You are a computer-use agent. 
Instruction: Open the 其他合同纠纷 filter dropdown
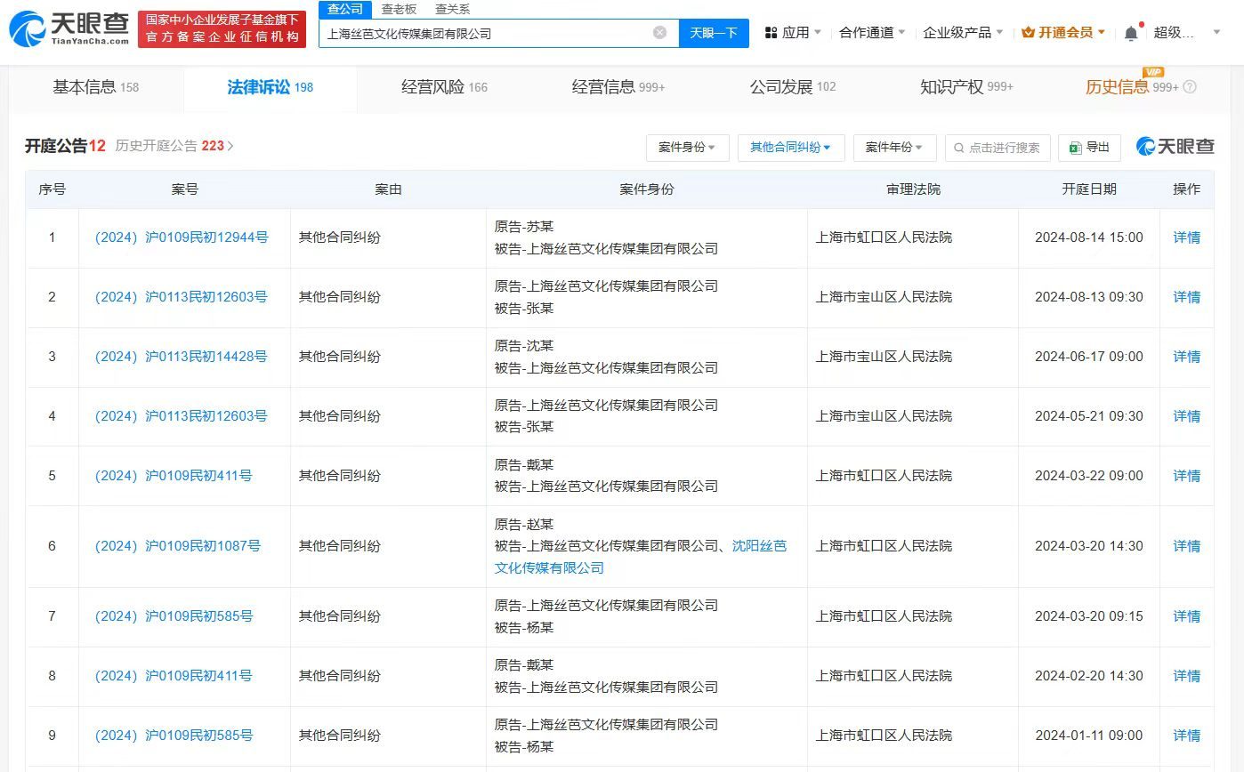(790, 148)
